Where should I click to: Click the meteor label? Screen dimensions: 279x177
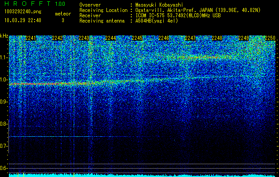(x=63, y=14)
